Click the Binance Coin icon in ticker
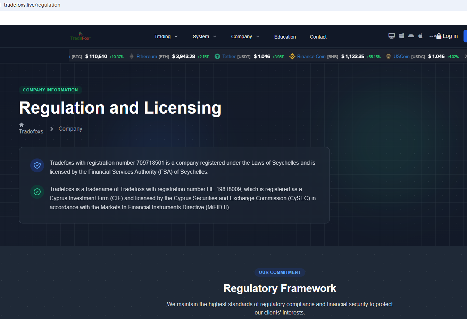Image resolution: width=467 pixels, height=319 pixels. pos(292,56)
